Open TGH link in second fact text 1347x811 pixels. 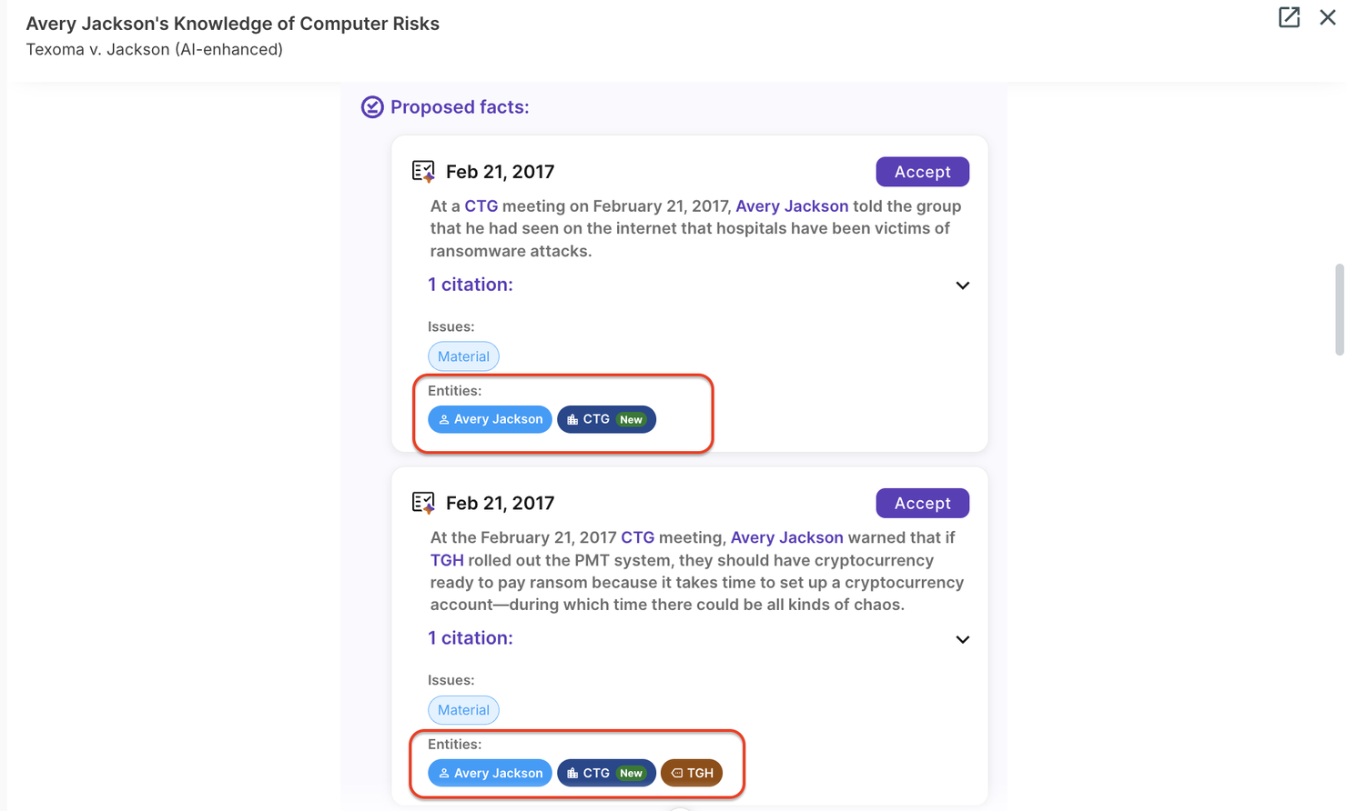pos(447,560)
